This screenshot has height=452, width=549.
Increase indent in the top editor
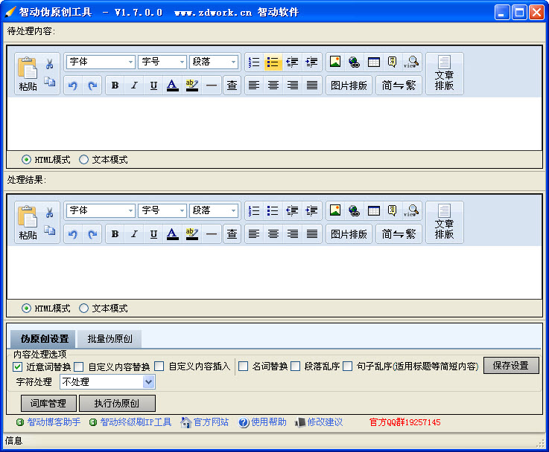click(x=311, y=62)
